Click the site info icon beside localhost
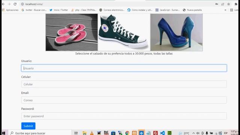Viewport: 240px width, 135px height. point(22,4)
